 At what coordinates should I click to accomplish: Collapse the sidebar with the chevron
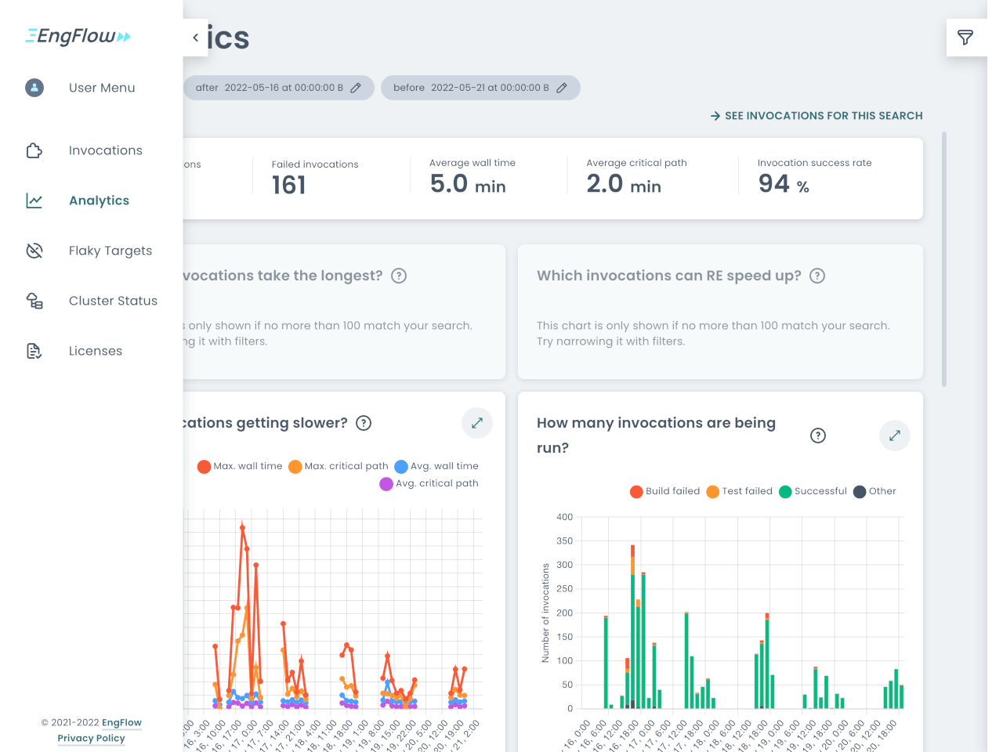195,38
